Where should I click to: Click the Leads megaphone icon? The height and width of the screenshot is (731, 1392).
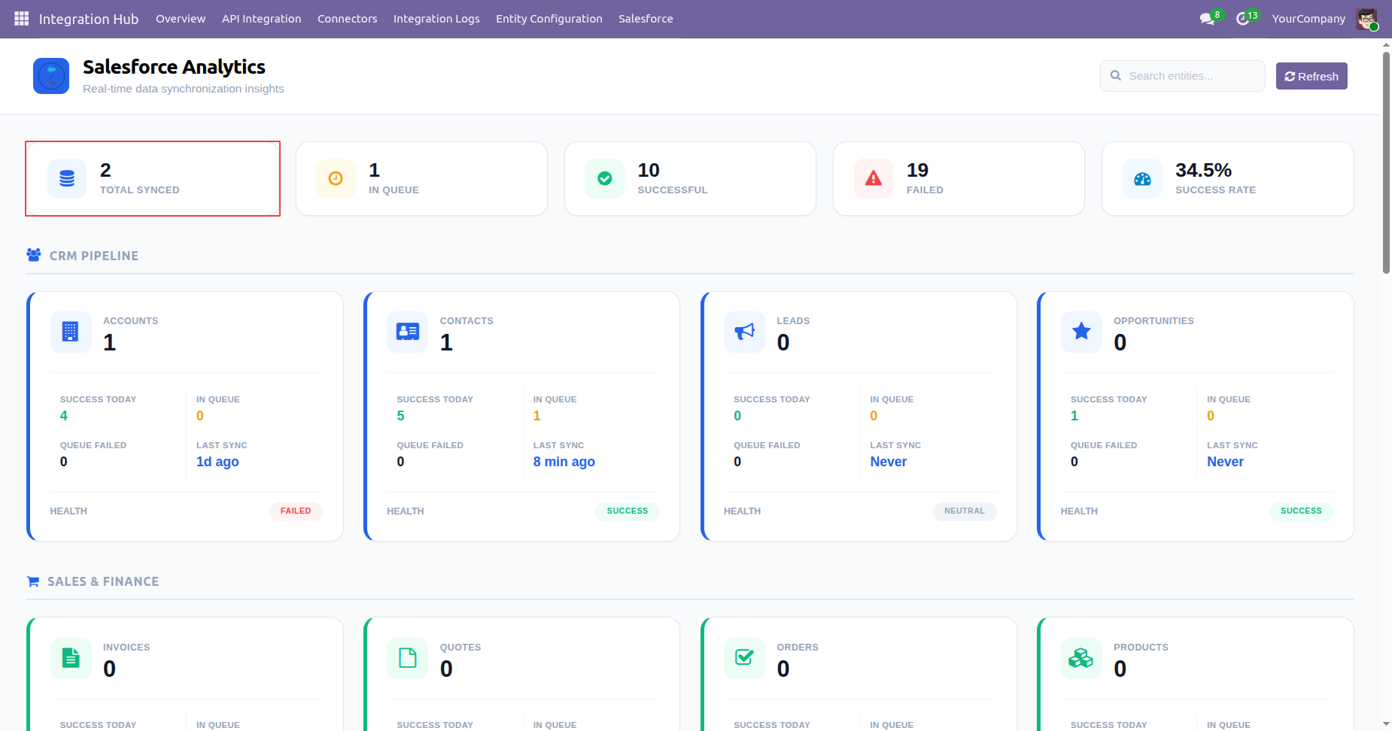coord(744,332)
